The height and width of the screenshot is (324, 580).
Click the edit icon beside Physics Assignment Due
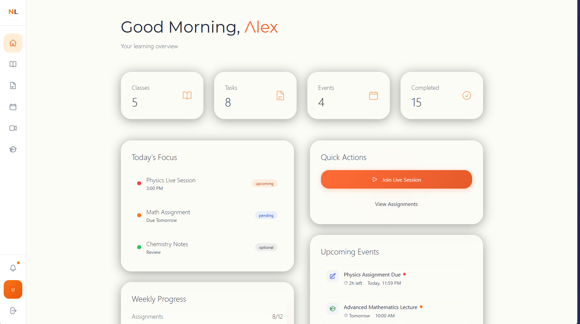coord(333,276)
